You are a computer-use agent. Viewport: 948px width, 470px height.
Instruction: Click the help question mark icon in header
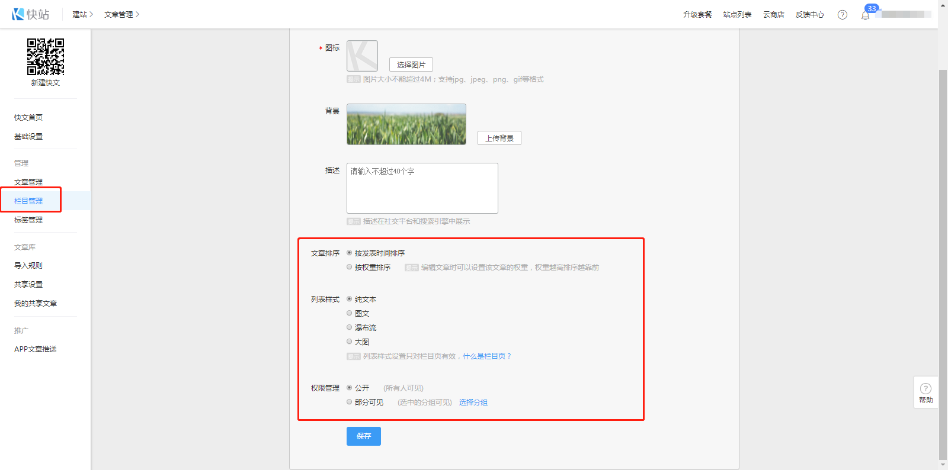click(842, 15)
